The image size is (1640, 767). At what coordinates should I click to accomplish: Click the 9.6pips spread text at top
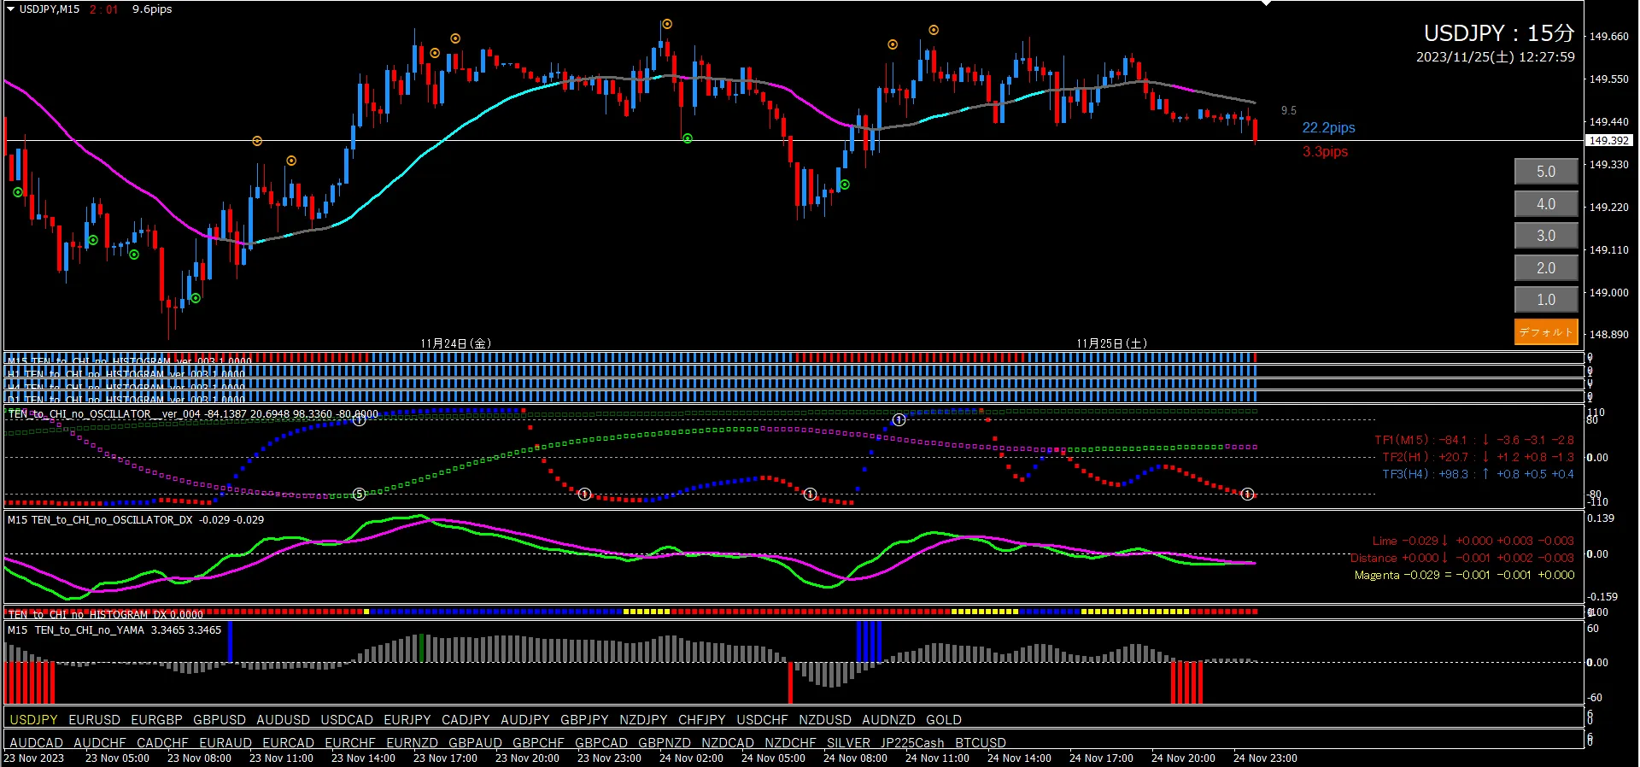tap(152, 9)
